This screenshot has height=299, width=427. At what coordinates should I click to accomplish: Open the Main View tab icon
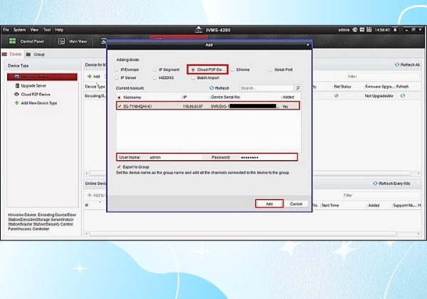(61, 41)
